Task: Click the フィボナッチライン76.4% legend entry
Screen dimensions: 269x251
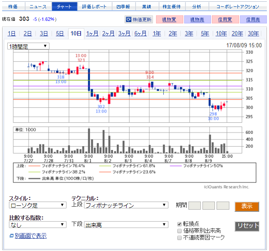Action: point(57,166)
